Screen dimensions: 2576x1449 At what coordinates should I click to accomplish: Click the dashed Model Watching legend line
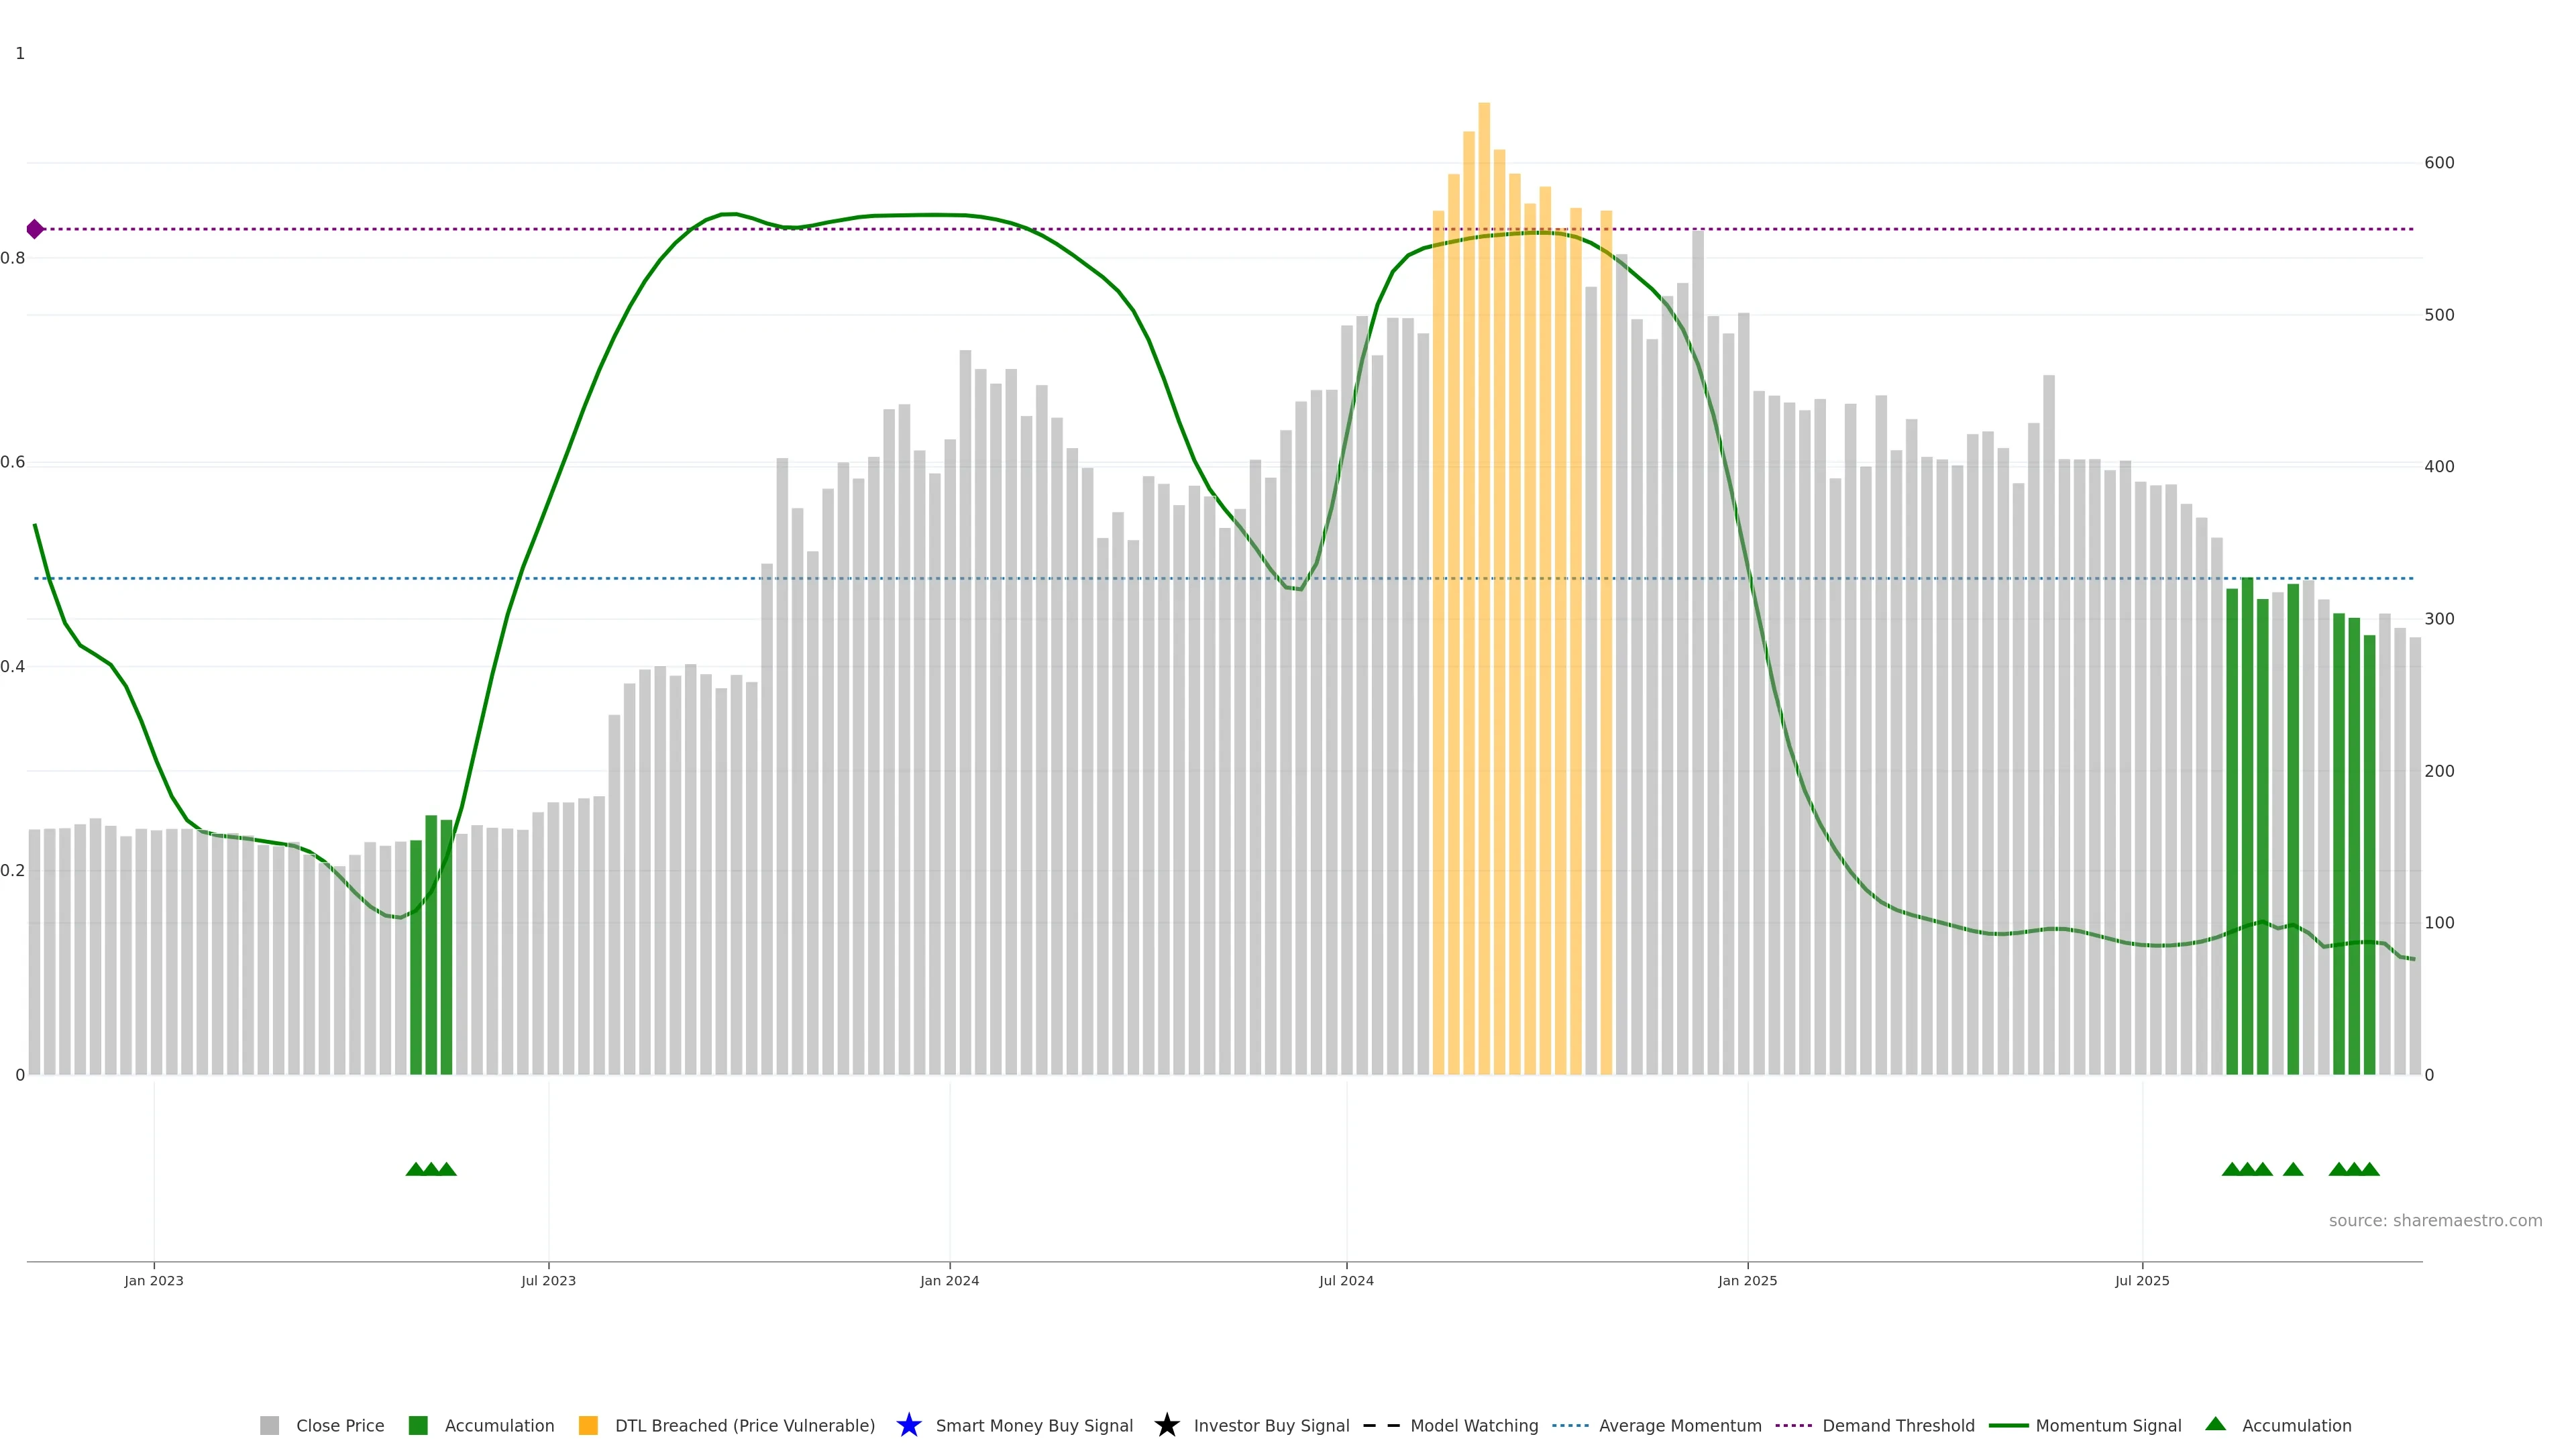coord(1381,1425)
